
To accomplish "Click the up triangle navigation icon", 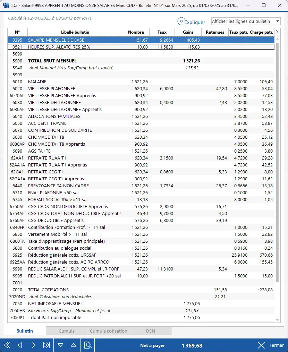I will [74, 345].
